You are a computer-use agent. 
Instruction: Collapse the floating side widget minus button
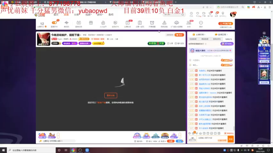click(264, 33)
